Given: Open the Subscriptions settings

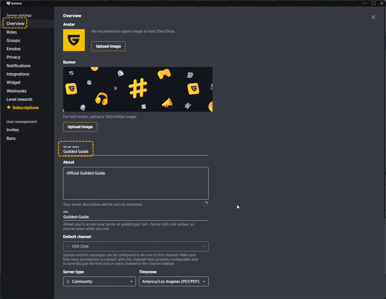Looking at the screenshot, I should [x=26, y=108].
